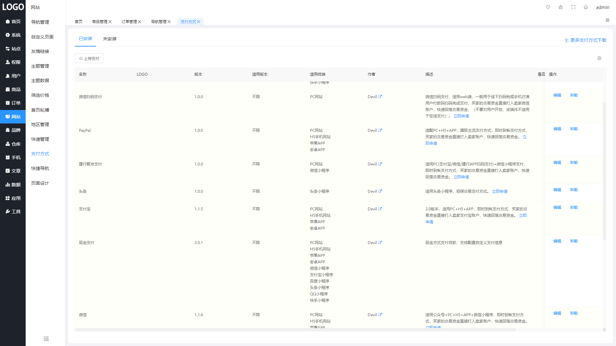
Task: Open 导航管理 in website submenu
Action: [x=40, y=22]
